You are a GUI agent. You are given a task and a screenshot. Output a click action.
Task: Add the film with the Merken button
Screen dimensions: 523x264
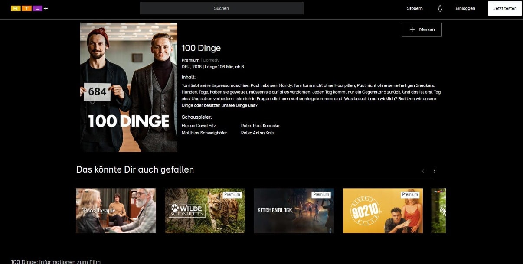[x=422, y=29]
